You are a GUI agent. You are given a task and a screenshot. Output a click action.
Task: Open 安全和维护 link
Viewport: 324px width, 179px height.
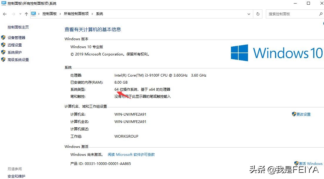pos(16,176)
